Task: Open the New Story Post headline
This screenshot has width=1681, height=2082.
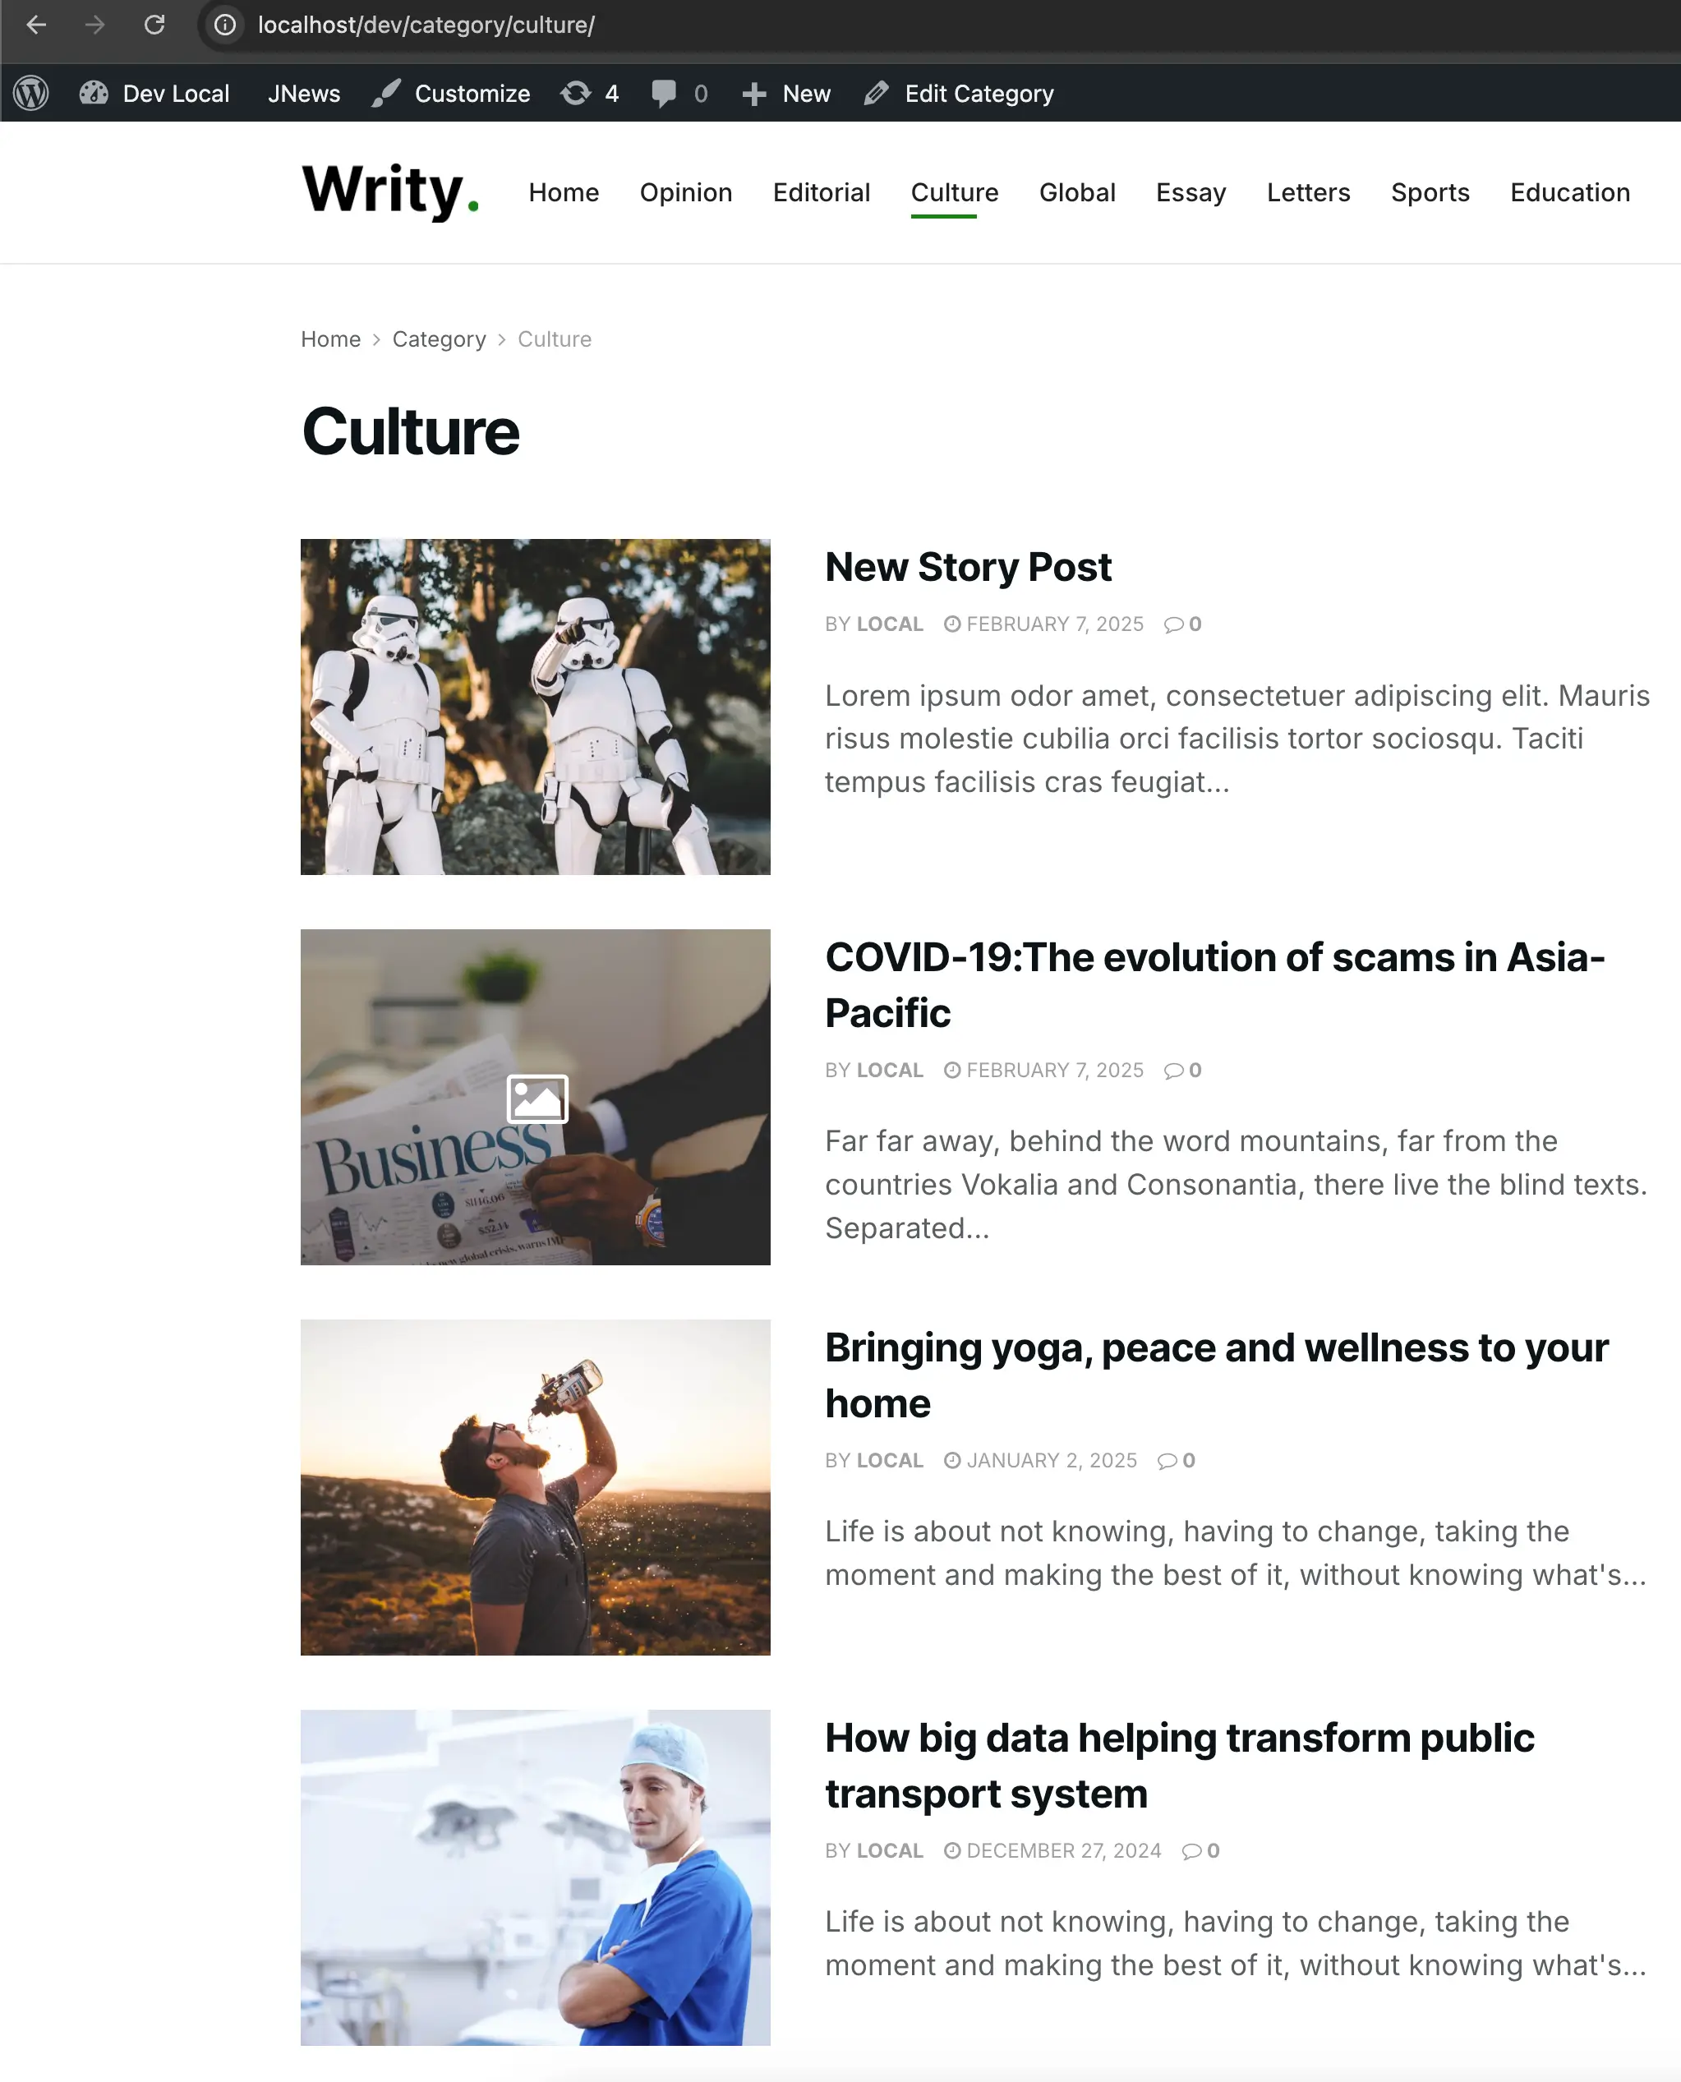Action: coord(967,568)
